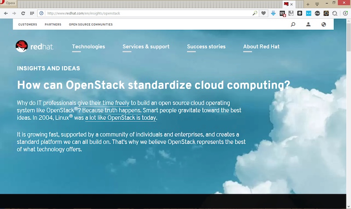This screenshot has height=209, width=351.
Task: Click the 'INSIGHTS AND IDEAS' heading
Action: [48, 68]
